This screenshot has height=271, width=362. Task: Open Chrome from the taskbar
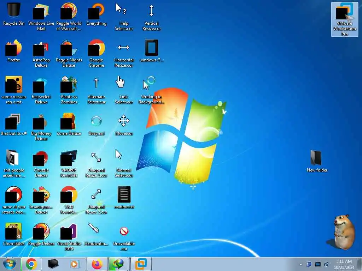[31, 264]
